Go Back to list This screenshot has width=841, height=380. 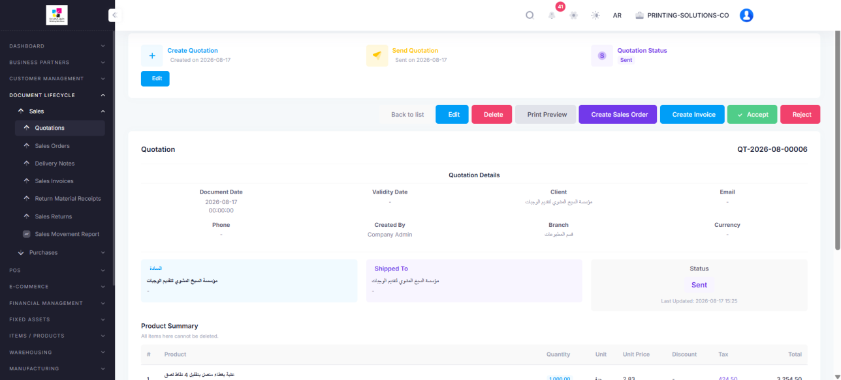[407, 114]
